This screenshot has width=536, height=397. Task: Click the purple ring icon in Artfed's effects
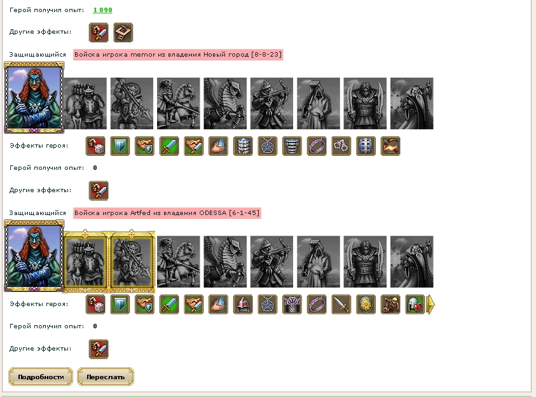(x=317, y=304)
